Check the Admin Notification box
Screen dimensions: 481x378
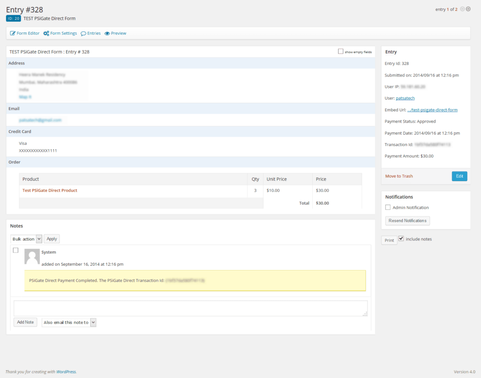pos(388,207)
